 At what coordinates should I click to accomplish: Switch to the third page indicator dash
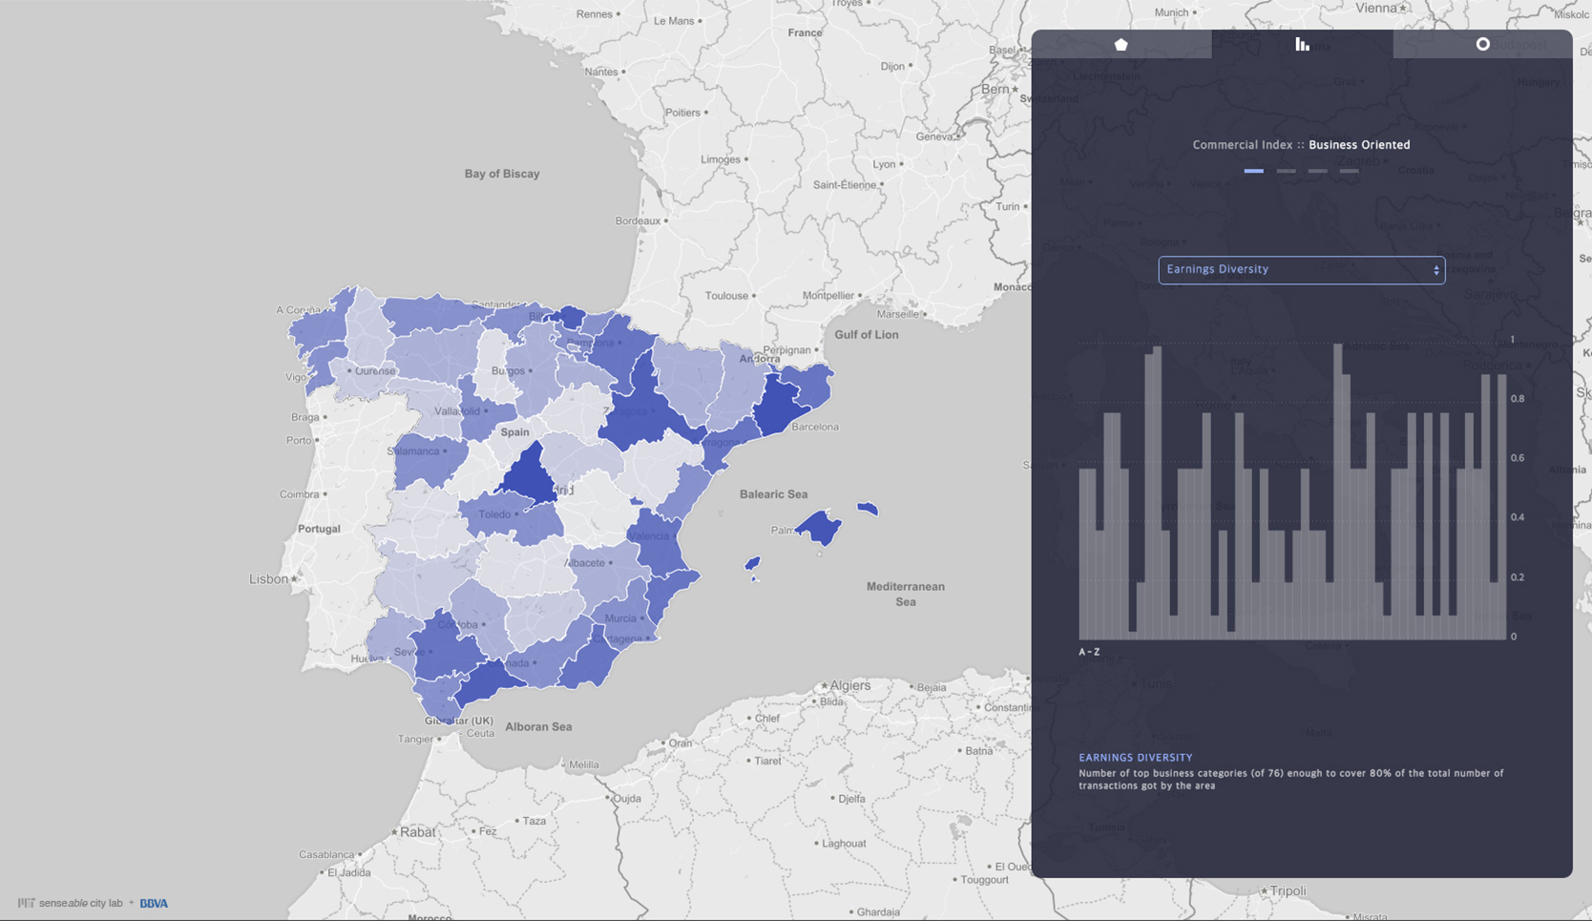(1317, 171)
